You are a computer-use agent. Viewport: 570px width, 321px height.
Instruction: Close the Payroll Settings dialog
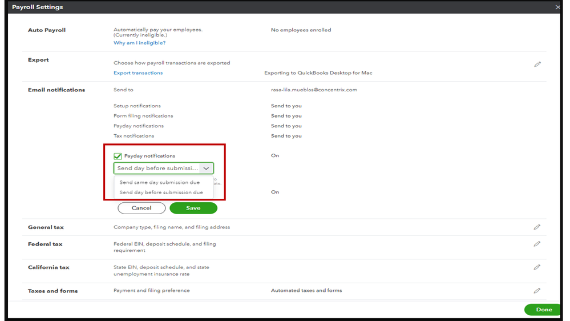tap(557, 7)
